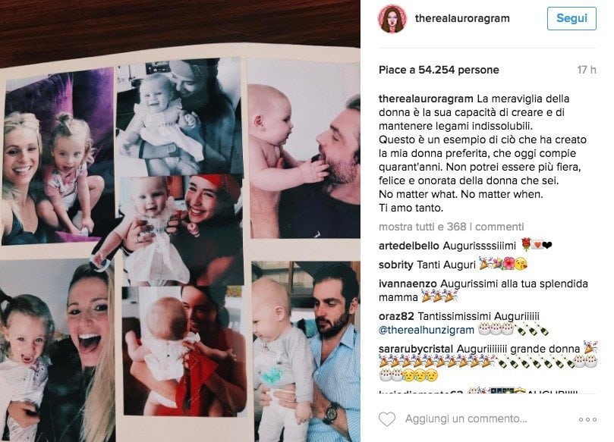Screen dimensions: 614x442
Task: Click therealauroragram username in caption
Action: pyautogui.click(x=426, y=99)
